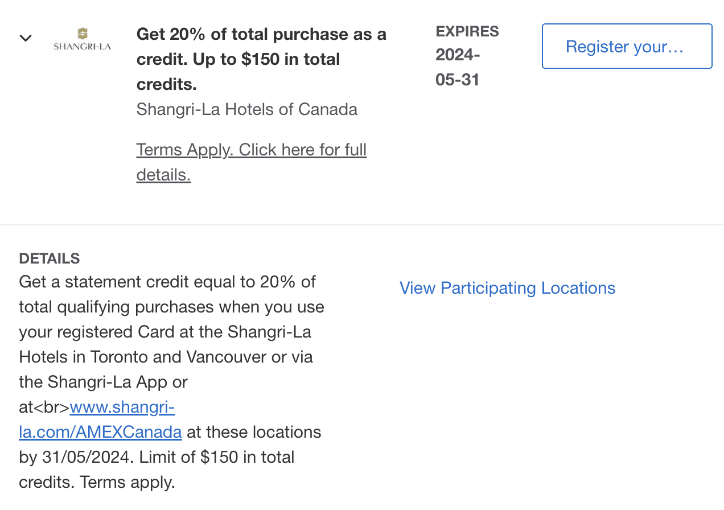Click the closing "Terms apply." text in details
The width and height of the screenshot is (724, 510).
tap(127, 482)
